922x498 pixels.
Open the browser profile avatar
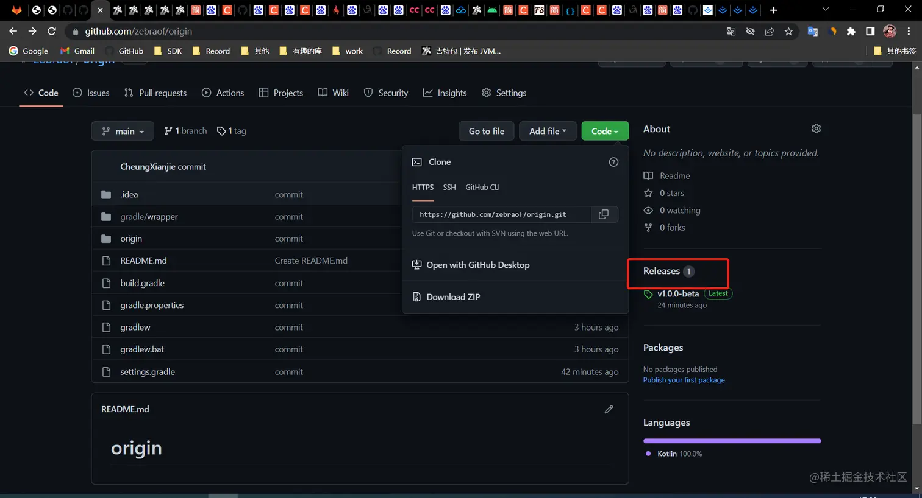tap(890, 31)
